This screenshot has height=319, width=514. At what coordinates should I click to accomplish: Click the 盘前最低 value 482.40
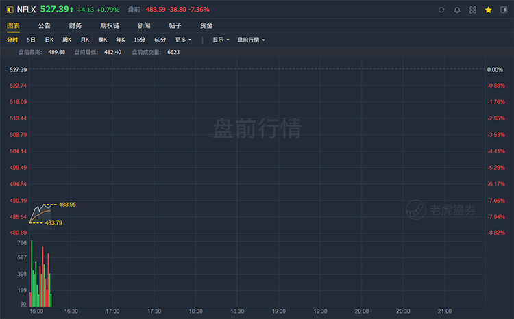[x=113, y=52]
